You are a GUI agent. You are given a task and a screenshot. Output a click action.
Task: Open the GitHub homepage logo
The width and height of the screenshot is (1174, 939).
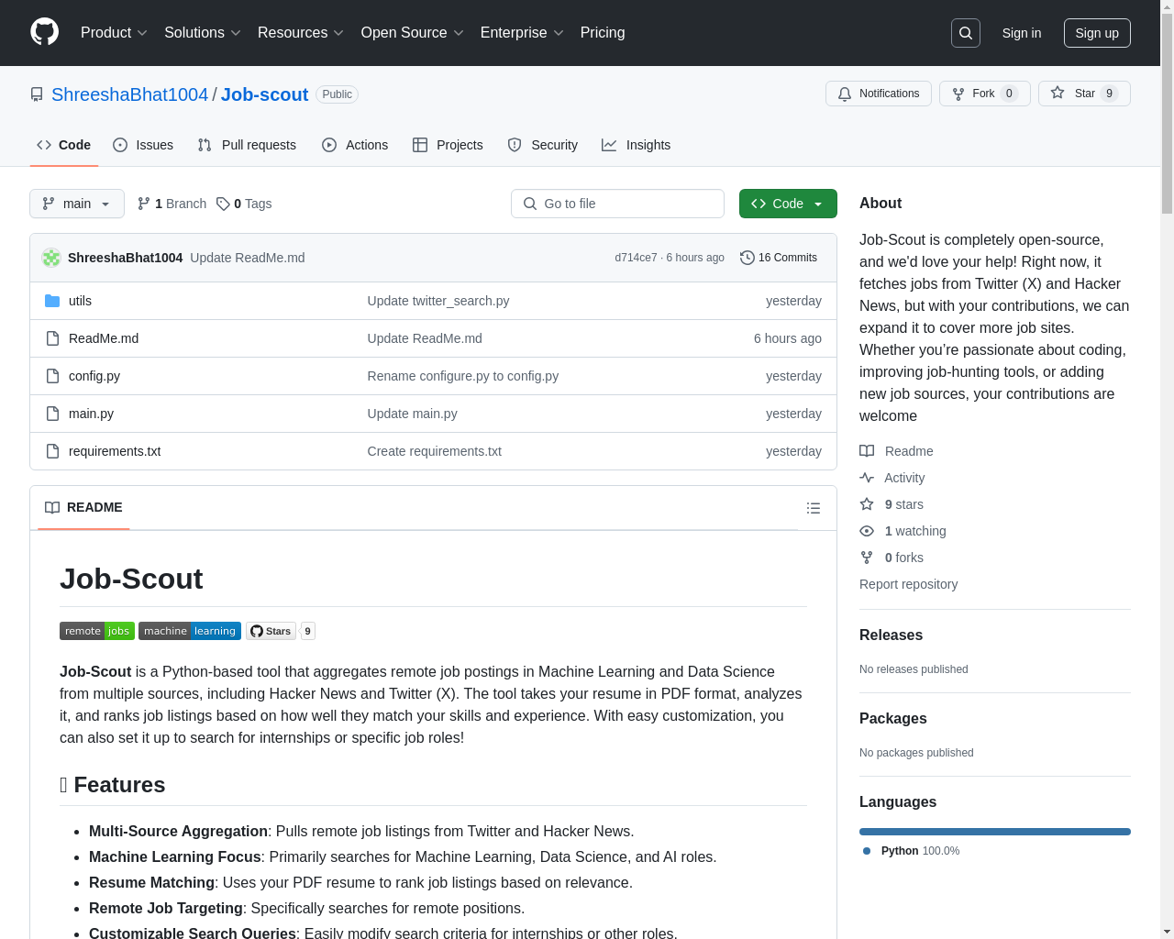pos(44,32)
